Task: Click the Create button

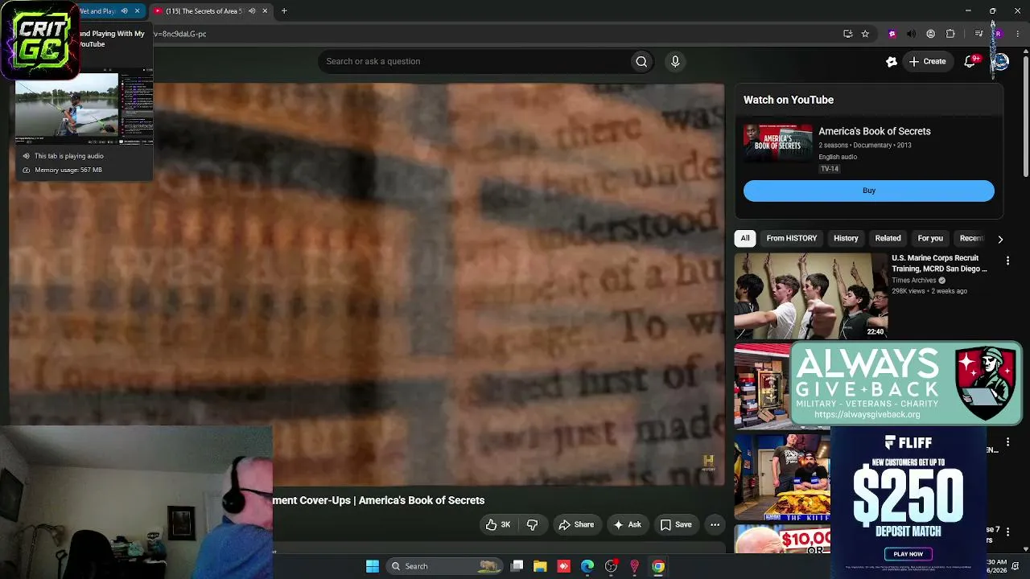Action: click(927, 61)
